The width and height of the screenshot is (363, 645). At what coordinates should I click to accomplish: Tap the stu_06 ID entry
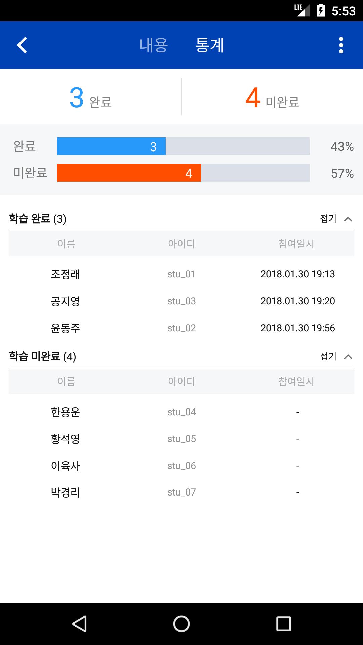tap(182, 466)
